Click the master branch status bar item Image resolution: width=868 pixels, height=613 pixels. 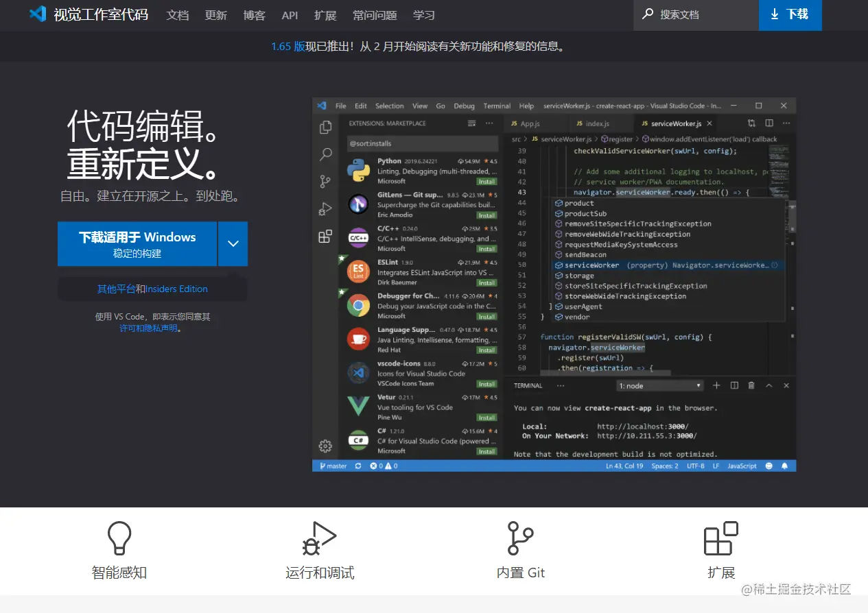click(333, 466)
